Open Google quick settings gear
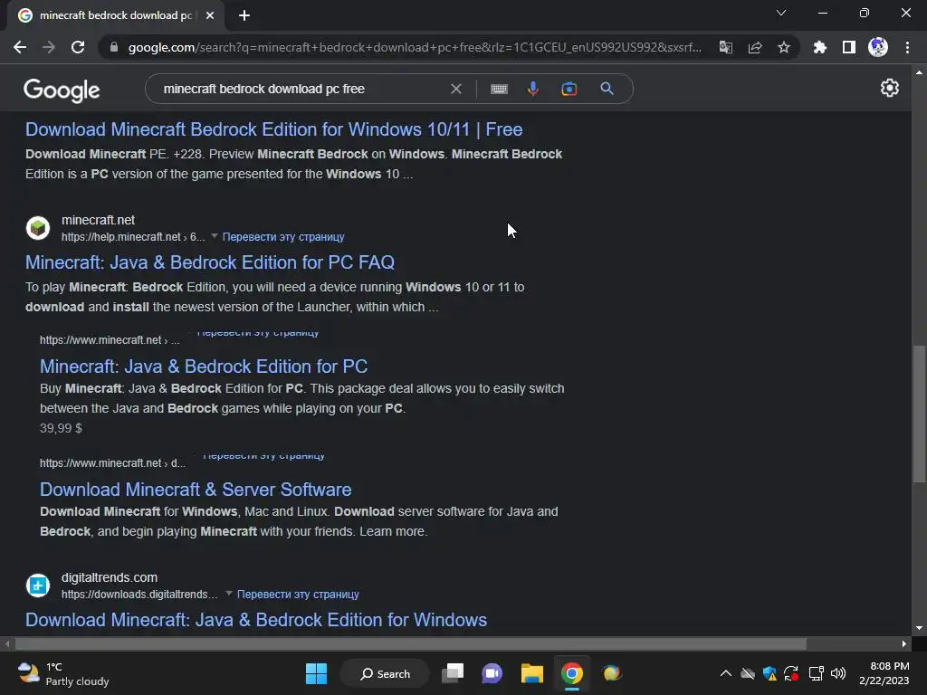 890,88
